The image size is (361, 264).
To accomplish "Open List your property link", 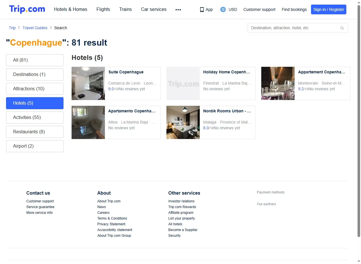I will point(182,218).
